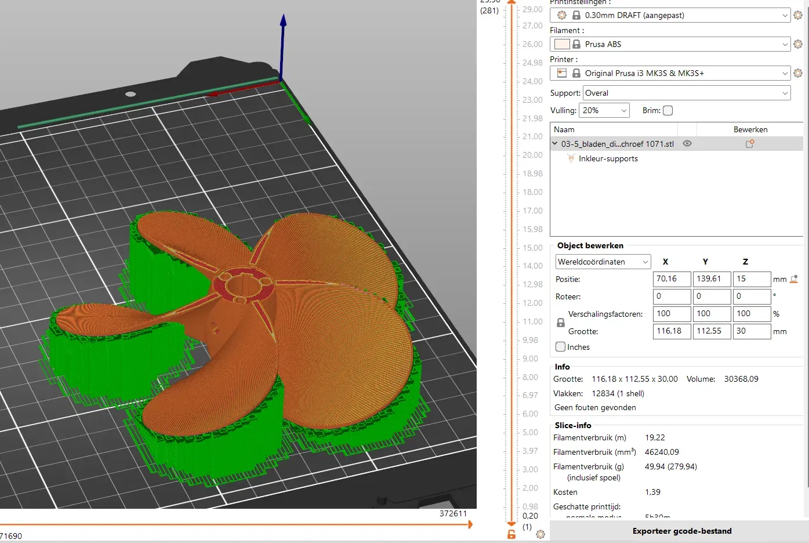
Task: Click the filament color swatch for Prusa ABS
Action: tap(561, 44)
